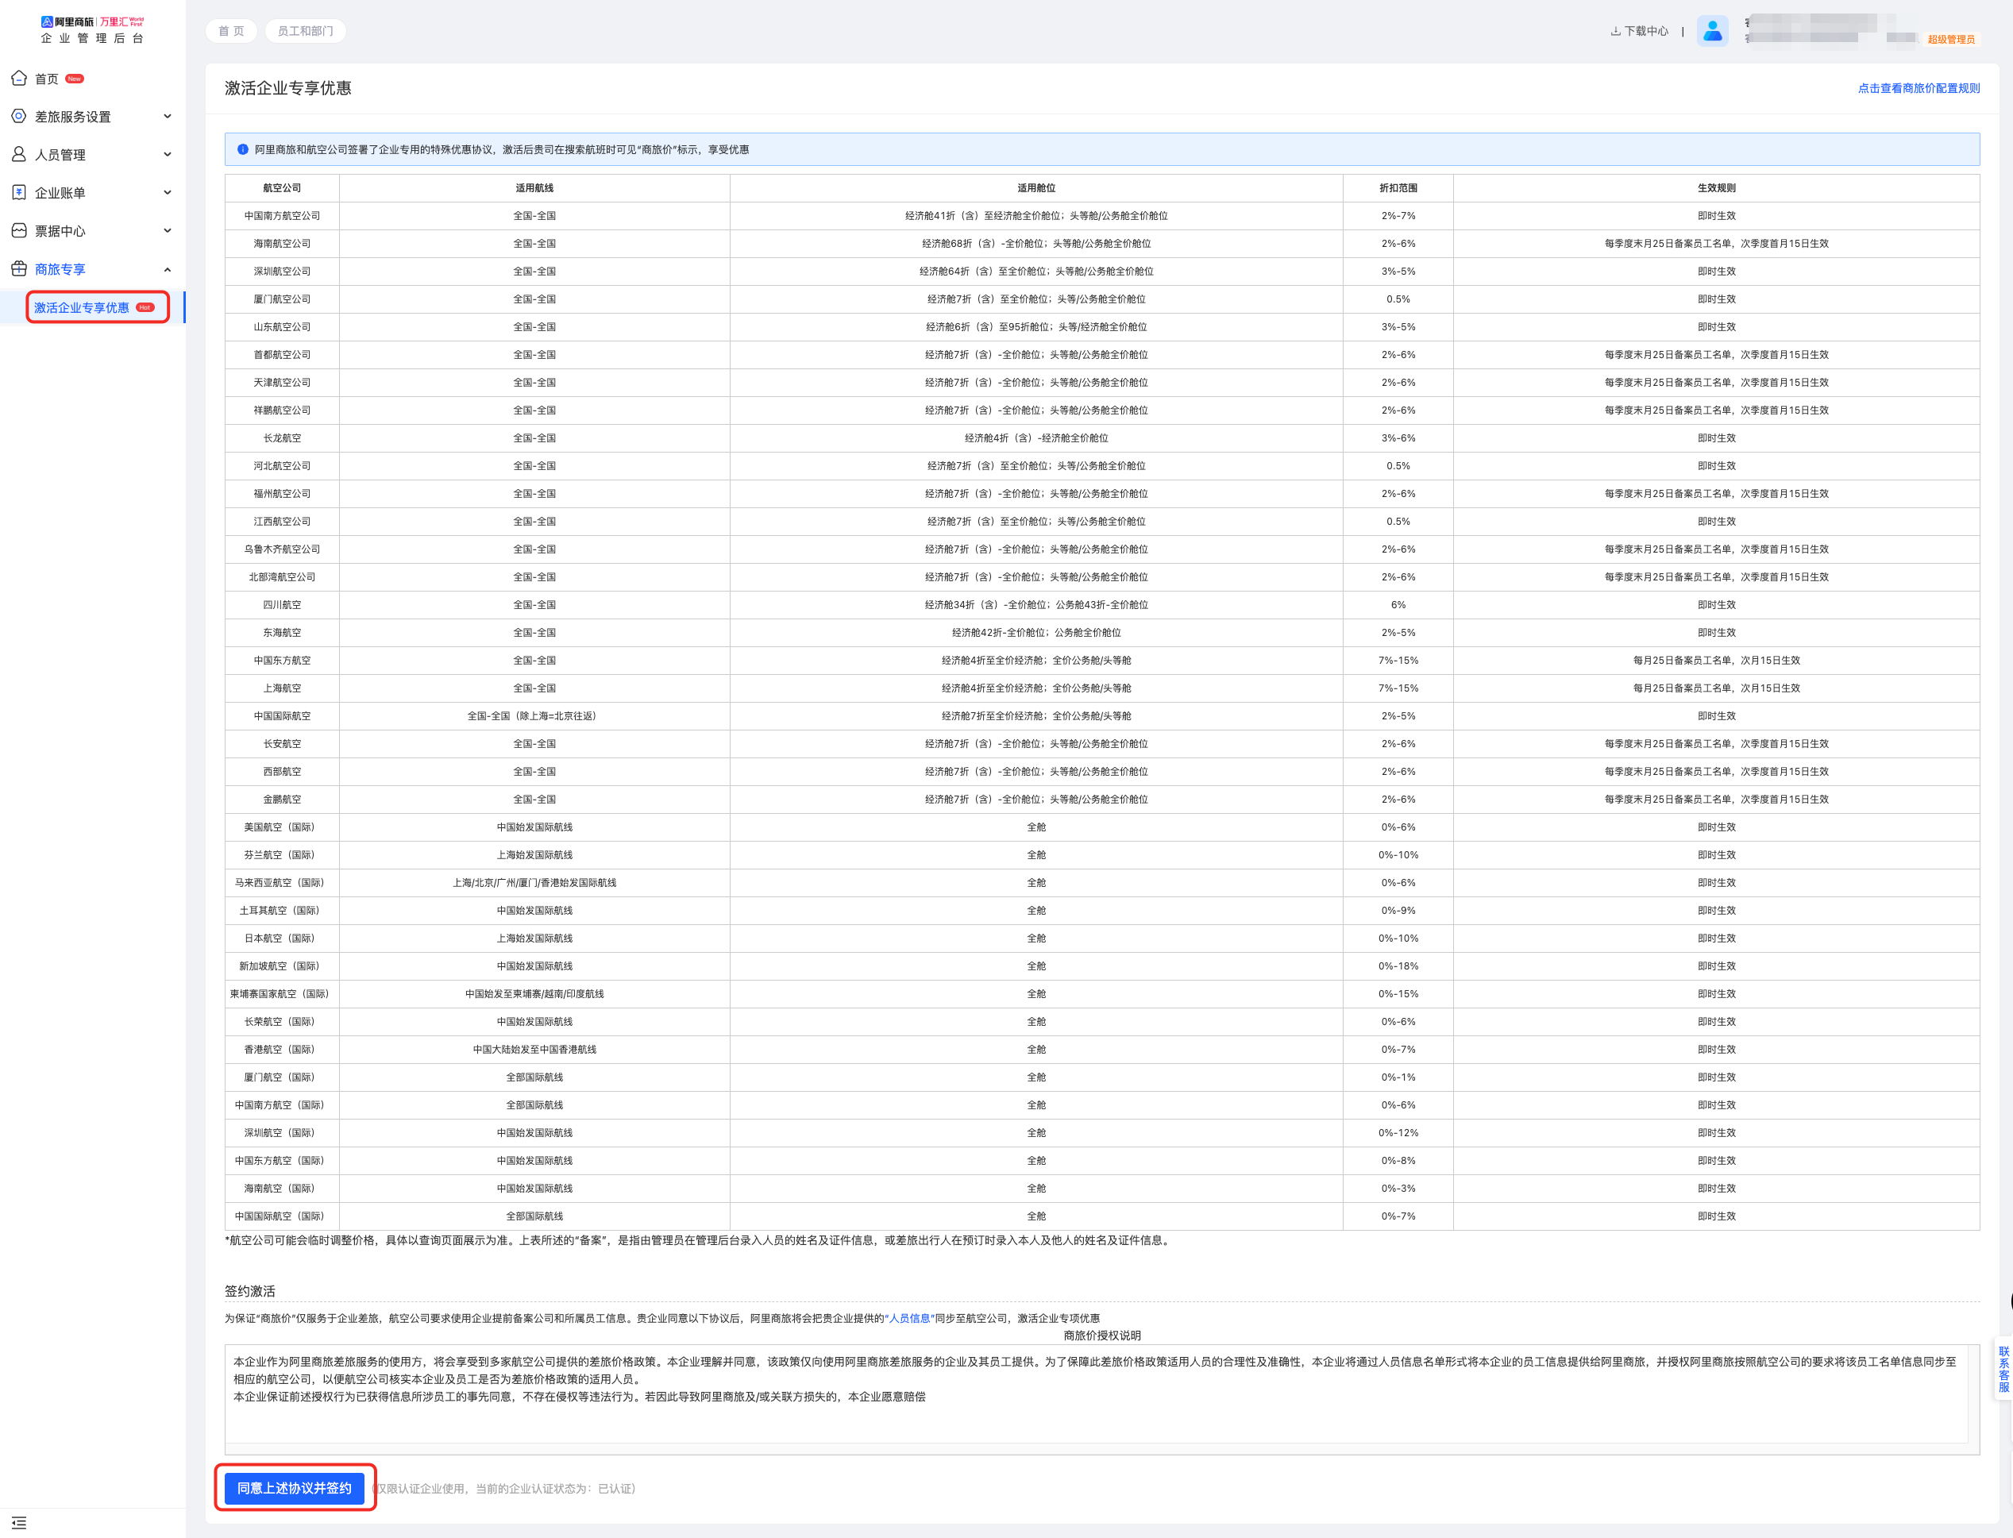The width and height of the screenshot is (2013, 1538).
Task: Click the 0%-12% discount cell
Action: pos(1398,1132)
